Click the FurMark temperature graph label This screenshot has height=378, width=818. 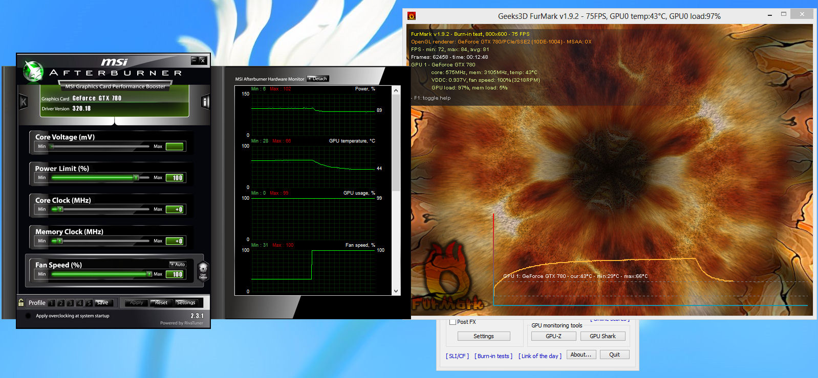tap(575, 276)
